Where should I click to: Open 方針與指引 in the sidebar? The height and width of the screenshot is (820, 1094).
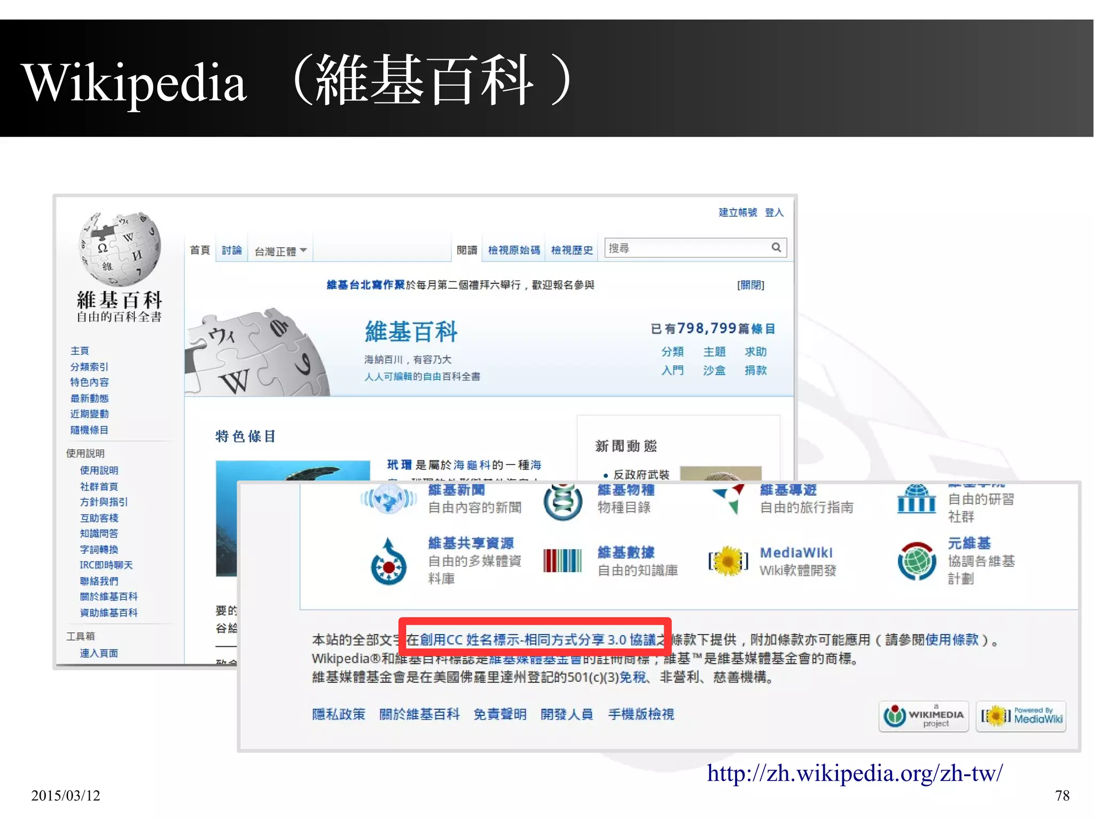(x=104, y=502)
